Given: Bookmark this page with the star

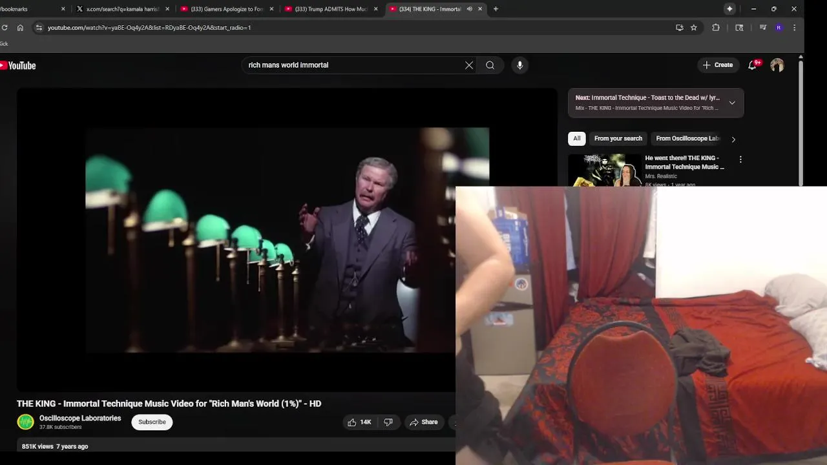Looking at the screenshot, I should point(694,28).
